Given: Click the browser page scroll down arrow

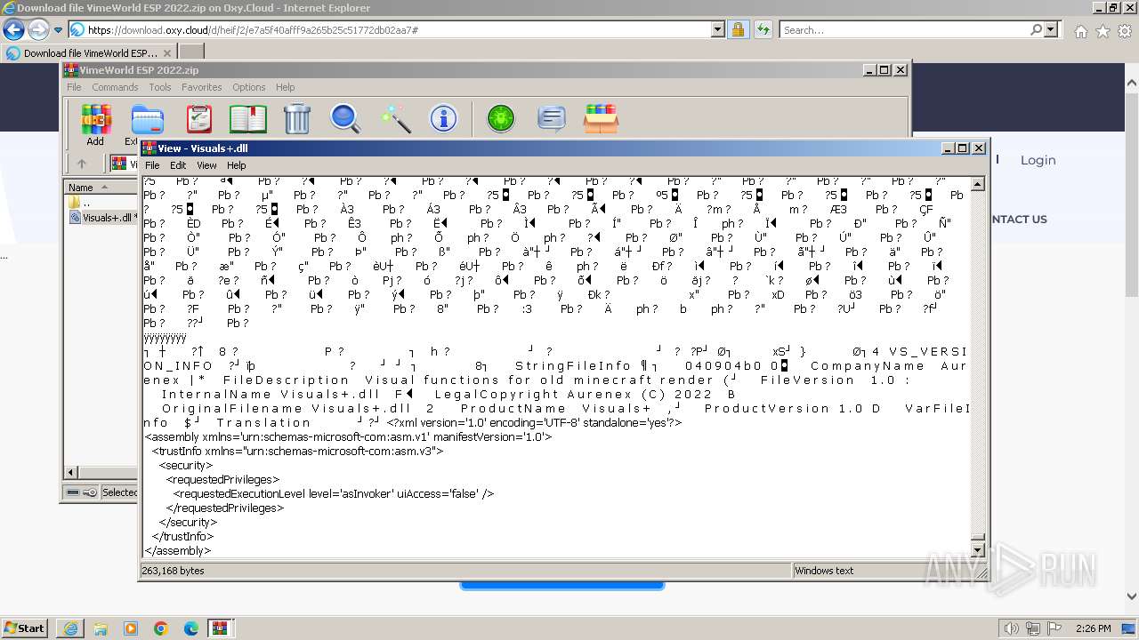Looking at the screenshot, I should [1131, 597].
